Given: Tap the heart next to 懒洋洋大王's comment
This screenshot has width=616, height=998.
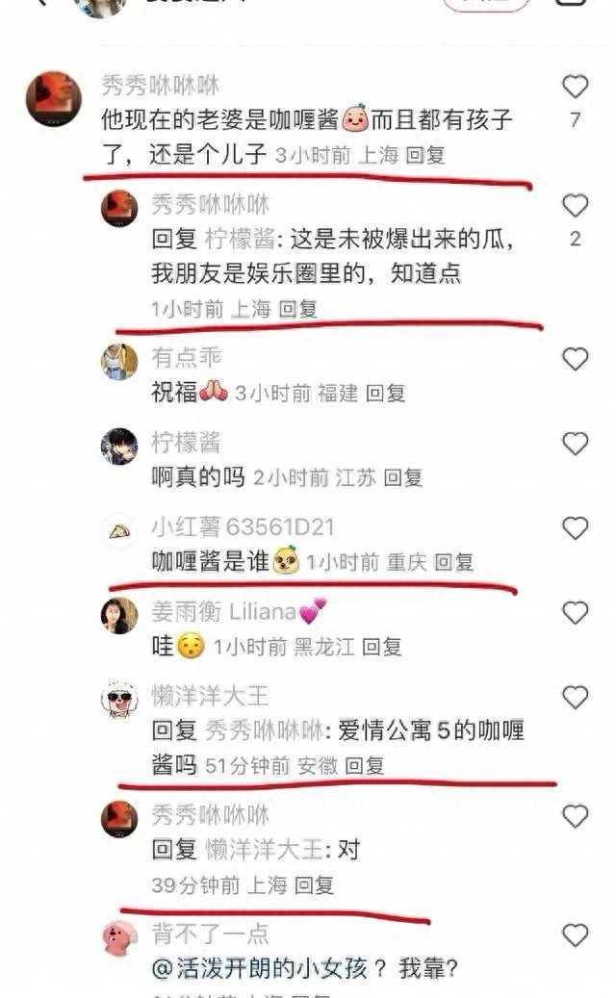Looking at the screenshot, I should [x=575, y=698].
